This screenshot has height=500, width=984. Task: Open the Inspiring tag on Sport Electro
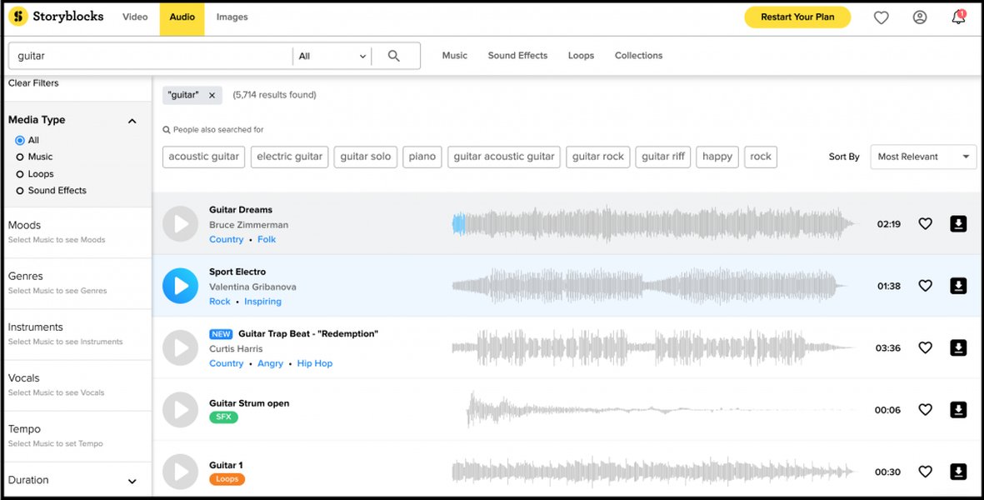coord(262,302)
